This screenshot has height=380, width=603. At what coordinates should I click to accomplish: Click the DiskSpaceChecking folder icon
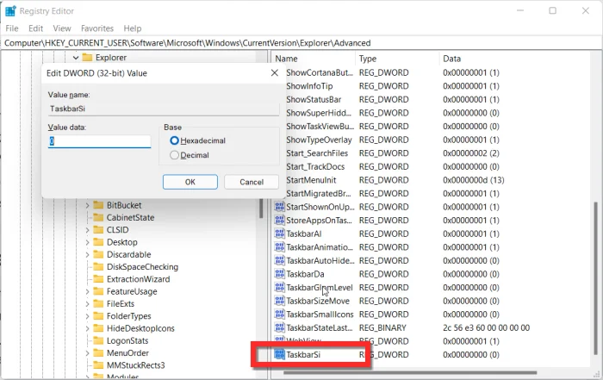pyautogui.click(x=98, y=266)
